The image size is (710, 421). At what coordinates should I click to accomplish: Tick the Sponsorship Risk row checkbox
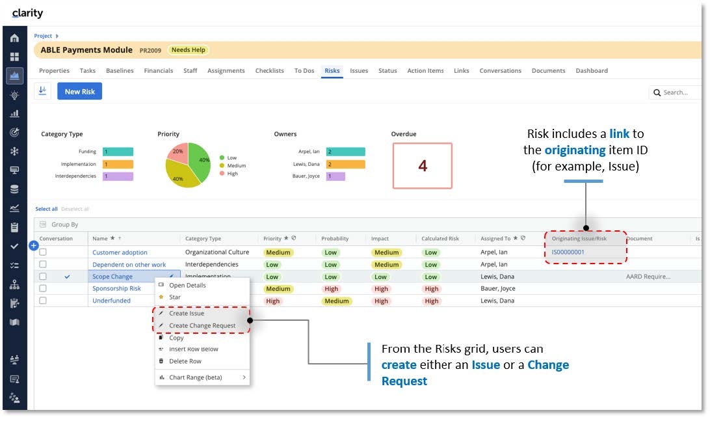[43, 288]
